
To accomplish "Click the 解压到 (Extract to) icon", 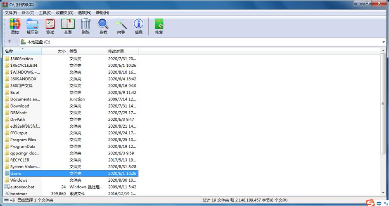I will click(32, 26).
